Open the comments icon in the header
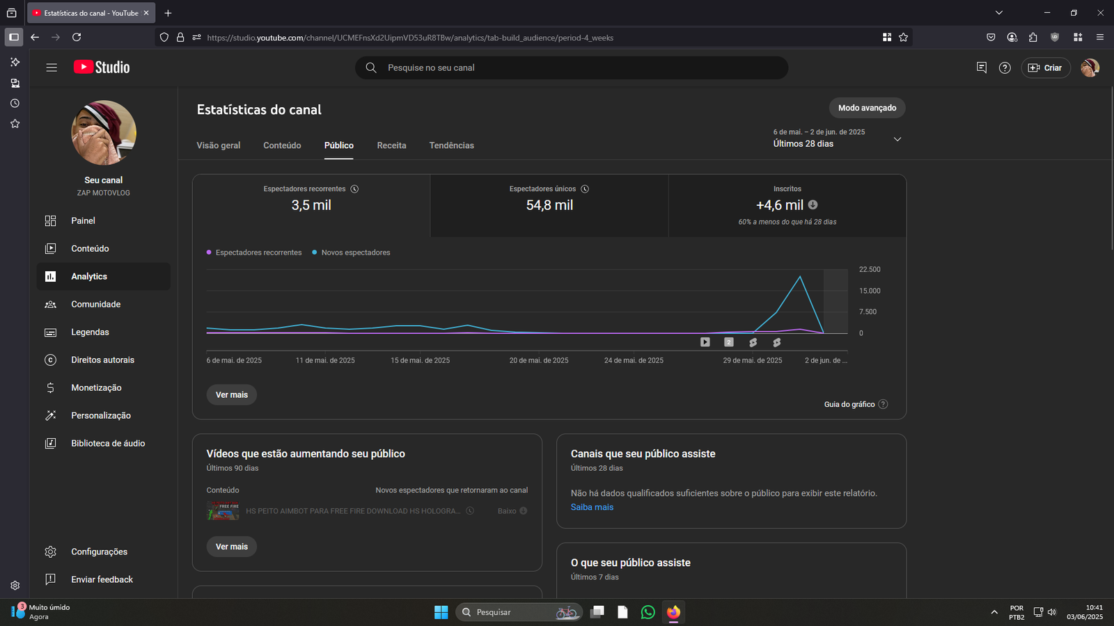Screen dimensions: 1114x626 click(982, 67)
